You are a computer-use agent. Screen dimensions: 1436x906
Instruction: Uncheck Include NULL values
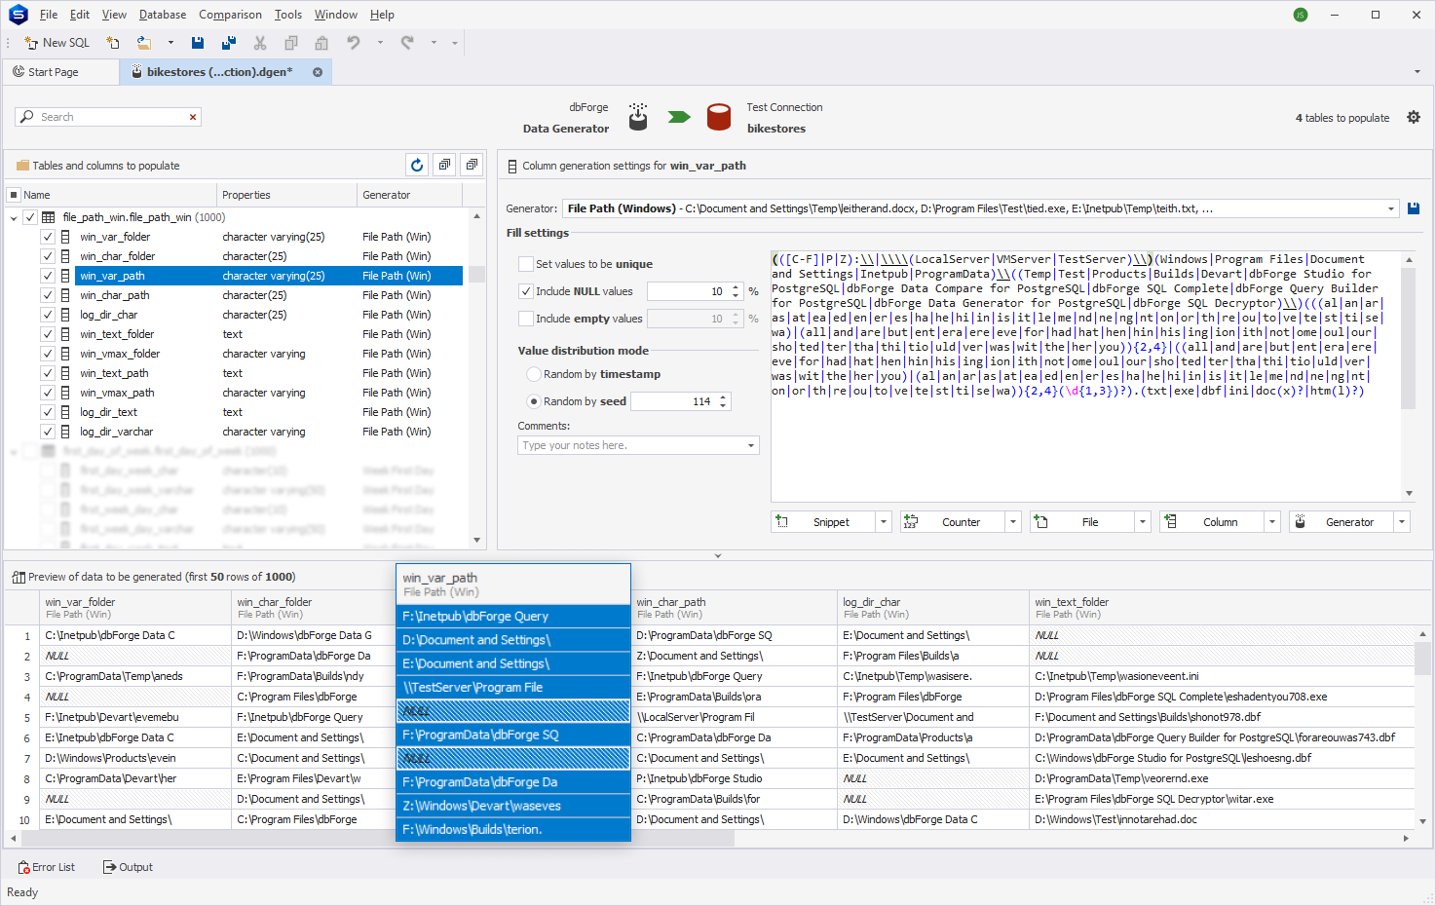click(526, 291)
